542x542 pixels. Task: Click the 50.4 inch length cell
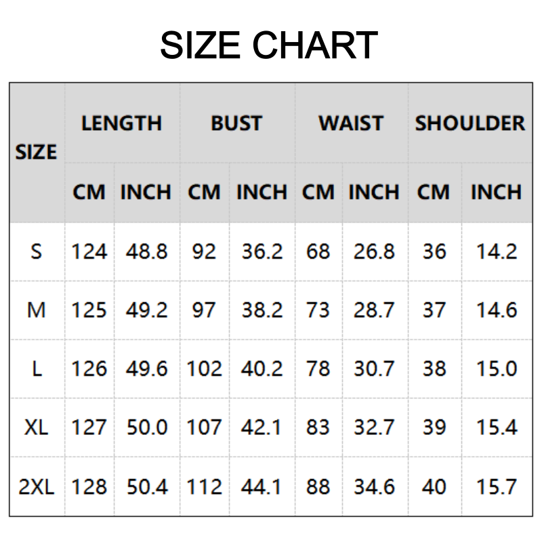click(146, 486)
